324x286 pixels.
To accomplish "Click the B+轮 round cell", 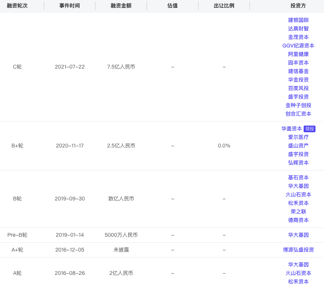I will tap(17, 146).
